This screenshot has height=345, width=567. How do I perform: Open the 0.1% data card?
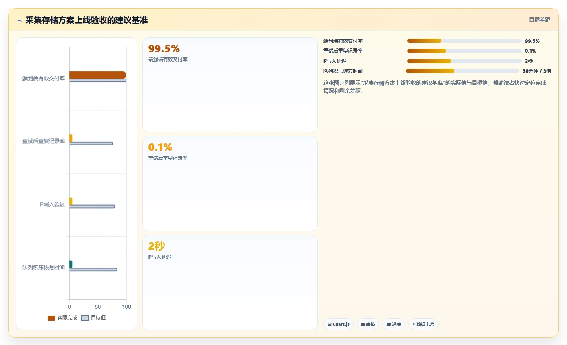230,183
